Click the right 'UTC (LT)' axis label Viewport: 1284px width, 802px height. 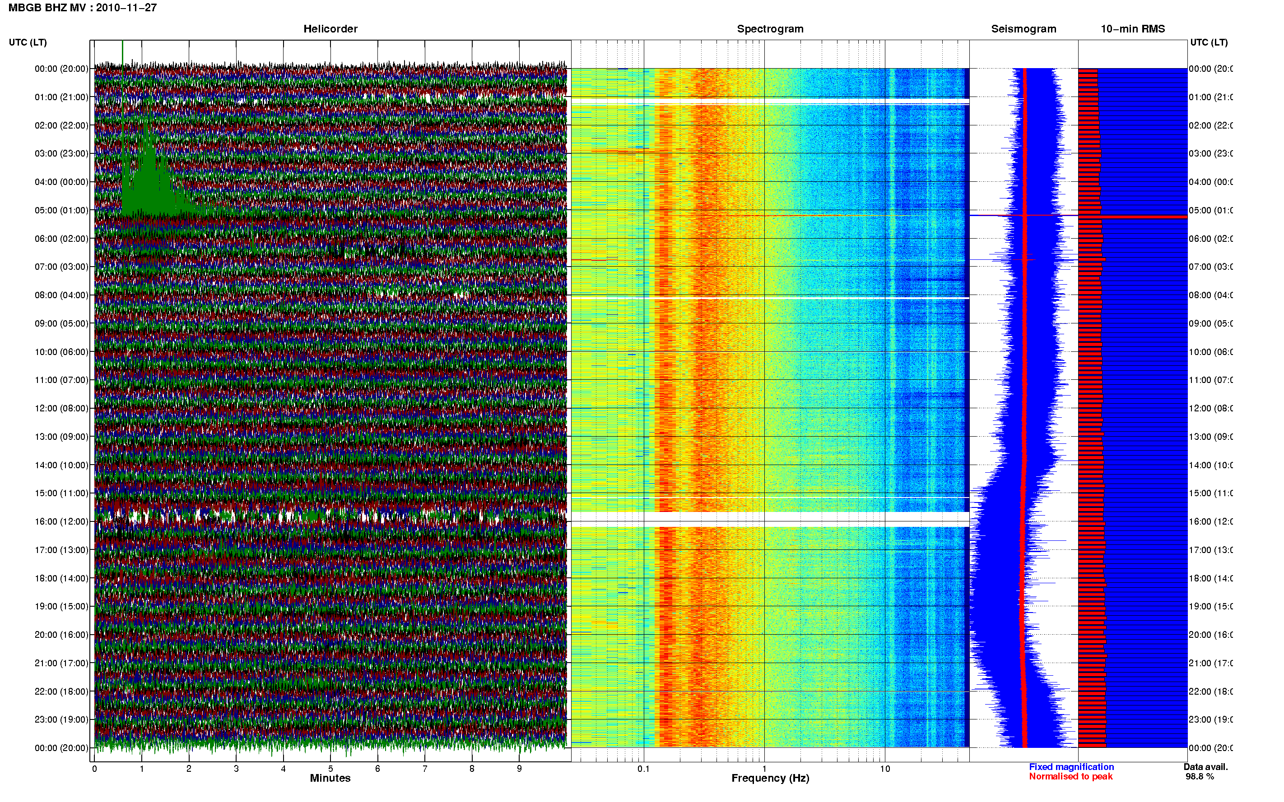coord(1209,42)
